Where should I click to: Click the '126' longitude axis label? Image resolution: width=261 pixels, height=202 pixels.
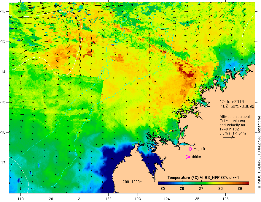coord(225,199)
